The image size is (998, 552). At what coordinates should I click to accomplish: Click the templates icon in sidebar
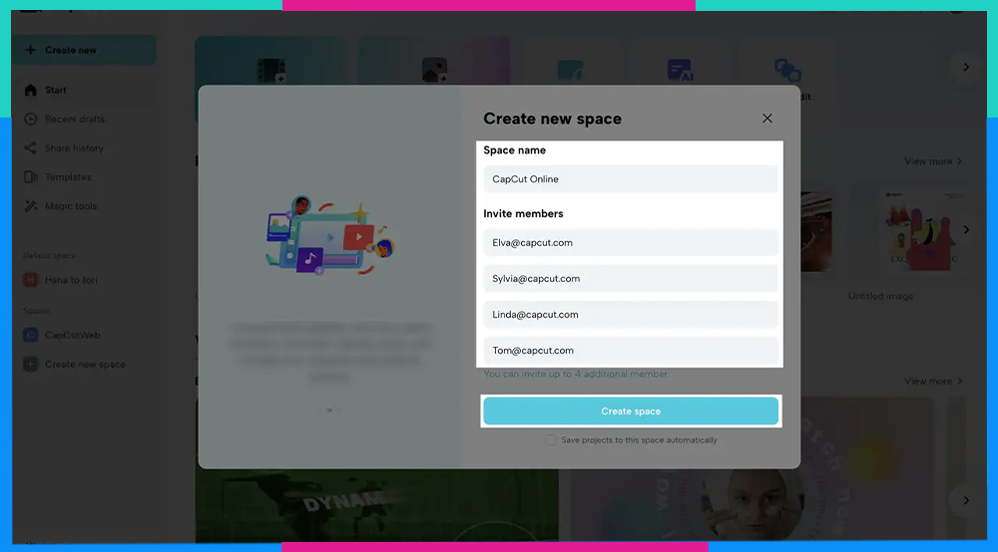[x=30, y=176]
